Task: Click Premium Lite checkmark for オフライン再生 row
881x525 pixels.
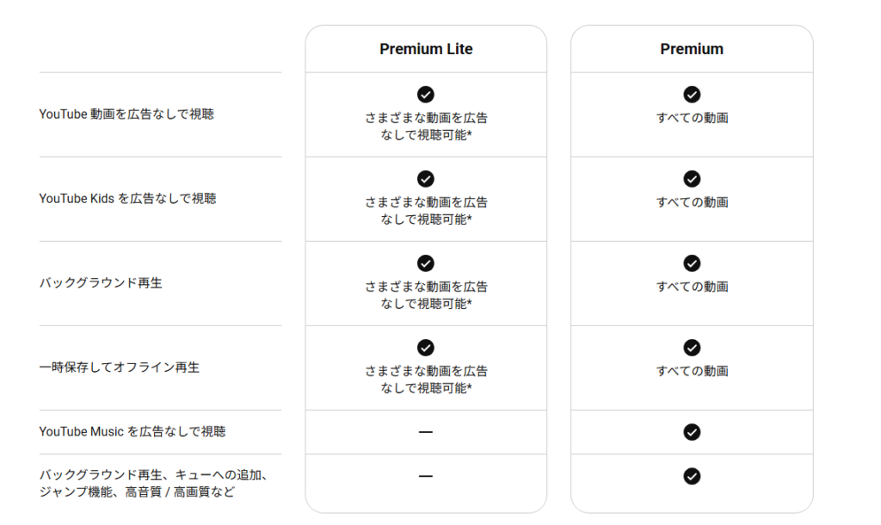Action: coord(425,348)
